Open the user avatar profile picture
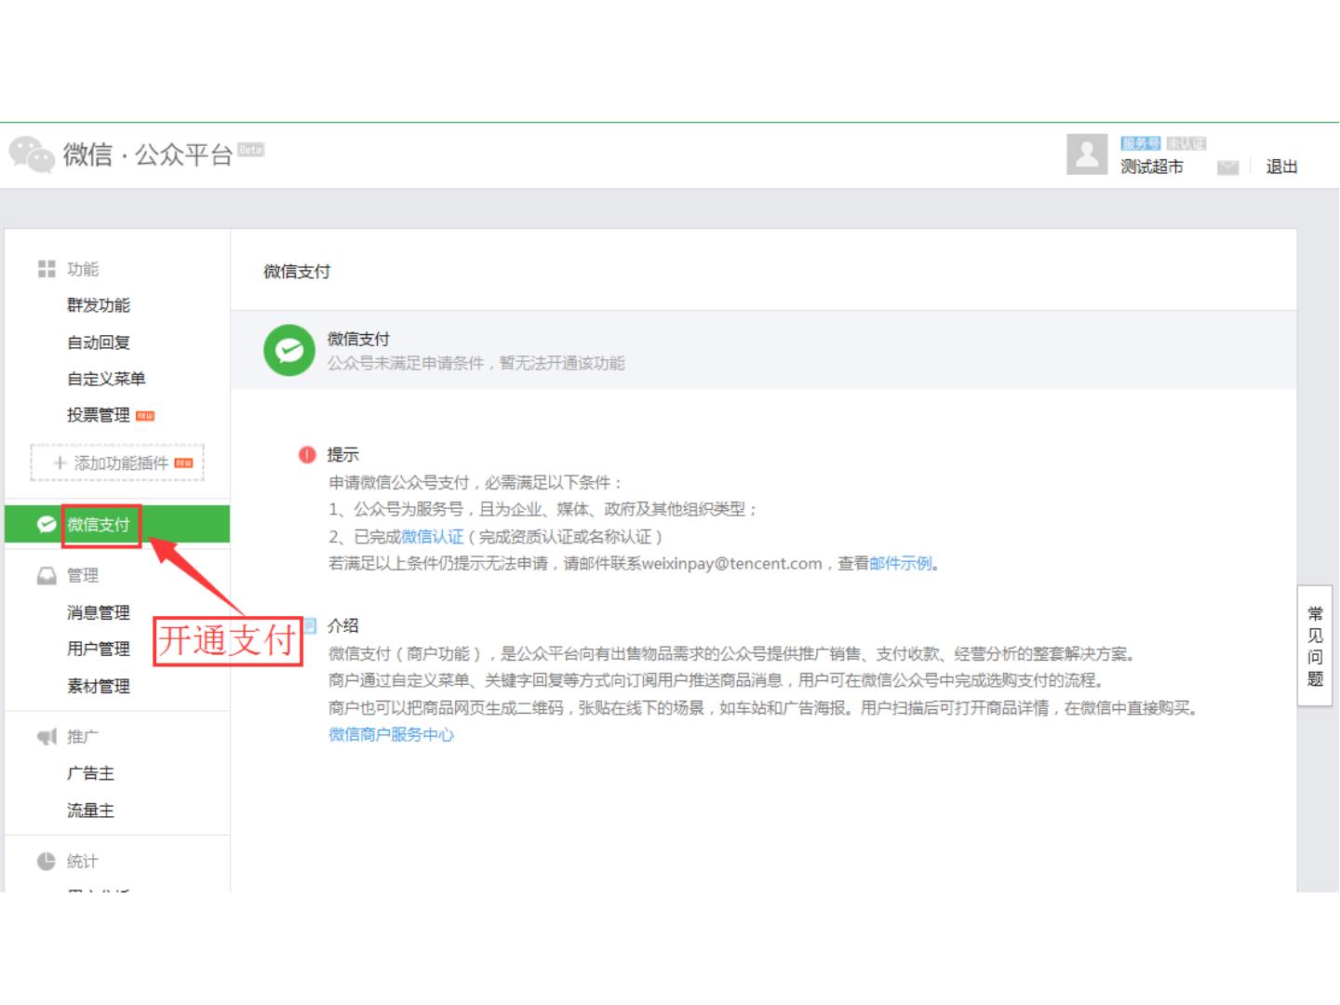The image size is (1340, 1005). [x=1087, y=154]
